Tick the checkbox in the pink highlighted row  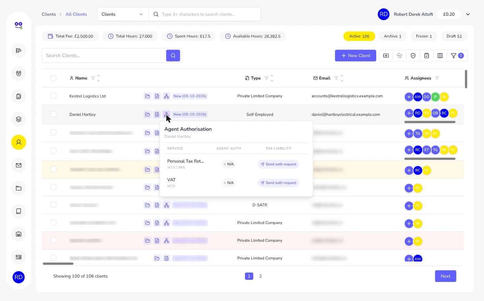(x=53, y=240)
